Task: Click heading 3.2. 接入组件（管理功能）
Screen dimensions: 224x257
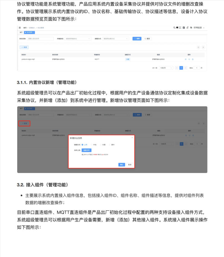Action: pos(42,185)
